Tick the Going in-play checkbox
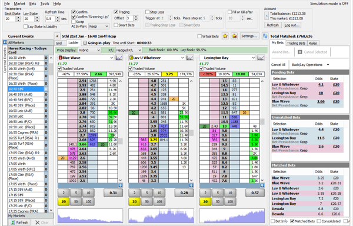The width and height of the screenshot is (353, 226). tap(85, 43)
